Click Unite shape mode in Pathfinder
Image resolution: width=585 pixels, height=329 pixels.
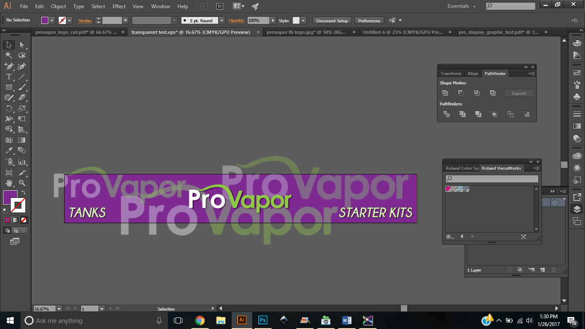(x=445, y=93)
